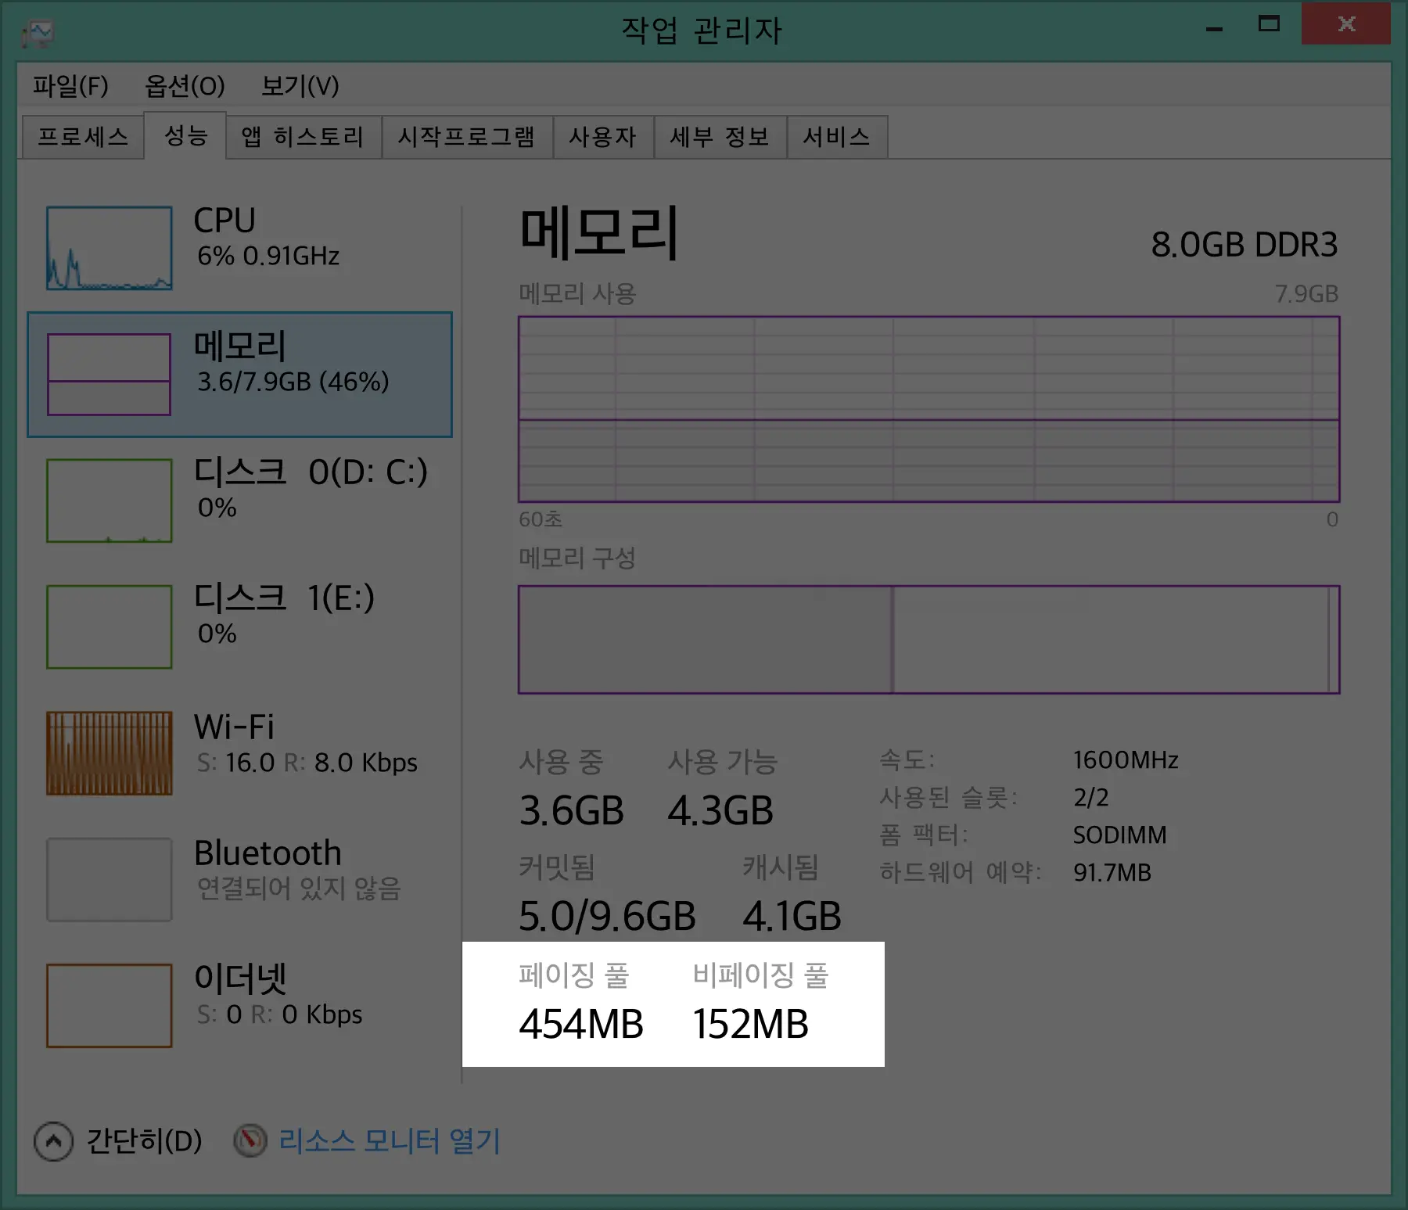Maximize the 작업 관리자 window
Viewport: 1408px width, 1210px height.
pyautogui.click(x=1269, y=24)
